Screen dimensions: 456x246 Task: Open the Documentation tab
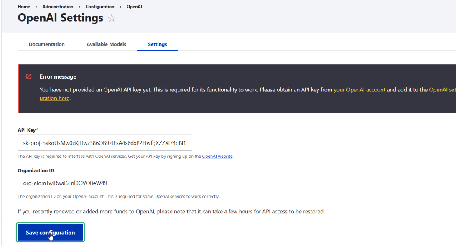point(46,44)
